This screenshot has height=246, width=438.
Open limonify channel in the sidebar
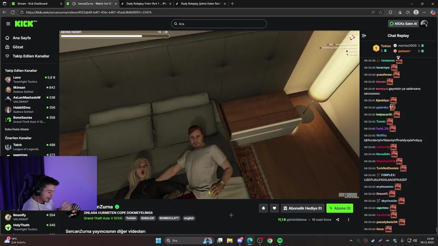[x=30, y=217]
